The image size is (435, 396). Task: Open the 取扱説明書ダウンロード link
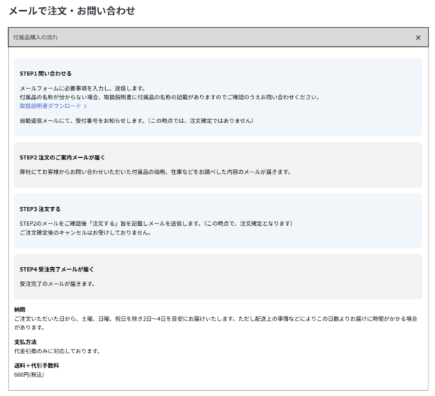[50, 106]
